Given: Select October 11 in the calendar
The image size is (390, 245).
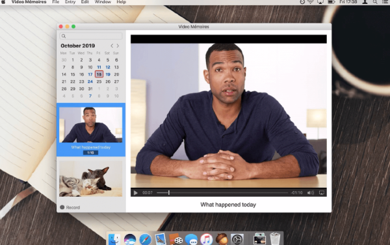Looking at the screenshot, I should pyautogui.click(x=99, y=67).
